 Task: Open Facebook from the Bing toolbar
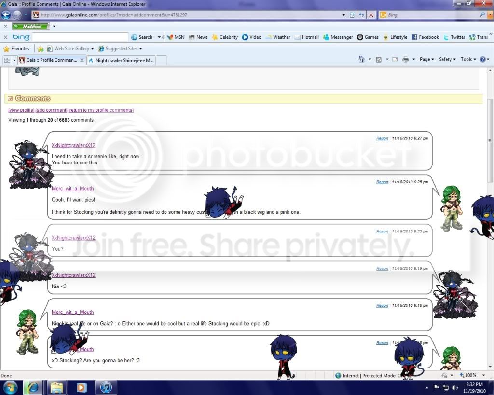pyautogui.click(x=425, y=37)
